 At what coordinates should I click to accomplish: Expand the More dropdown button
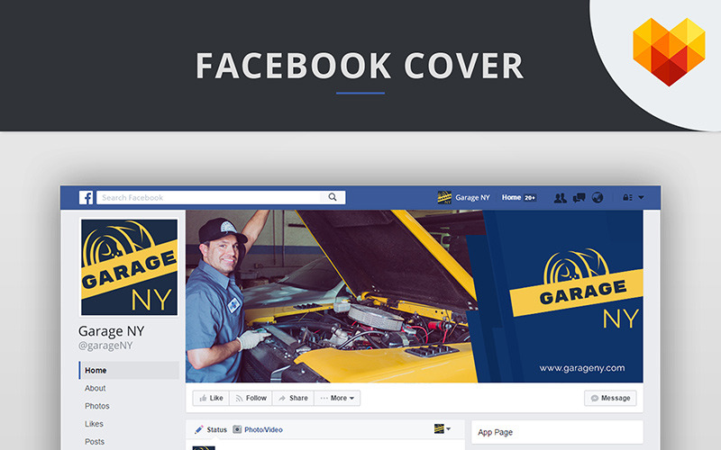click(337, 398)
